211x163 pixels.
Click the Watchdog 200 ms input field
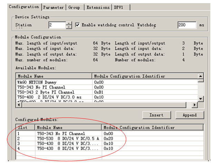click(187, 25)
